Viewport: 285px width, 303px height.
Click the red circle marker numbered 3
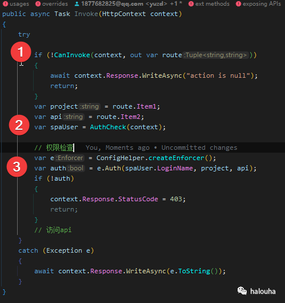17,166
